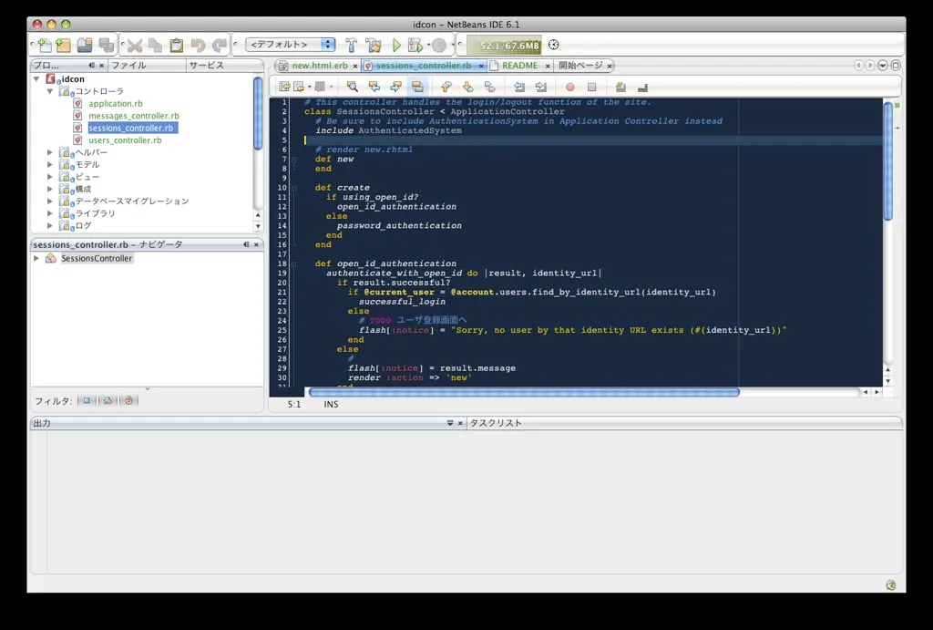The width and height of the screenshot is (933, 630).
Task: Click the magnifier Find Selection icon in editor toolbar
Action: pyautogui.click(x=353, y=87)
